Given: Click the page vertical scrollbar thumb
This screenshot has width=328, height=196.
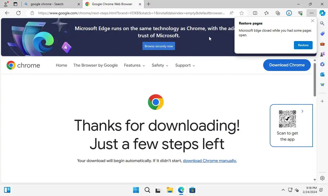Looking at the screenshot, I should pyautogui.click(x=315, y=79).
